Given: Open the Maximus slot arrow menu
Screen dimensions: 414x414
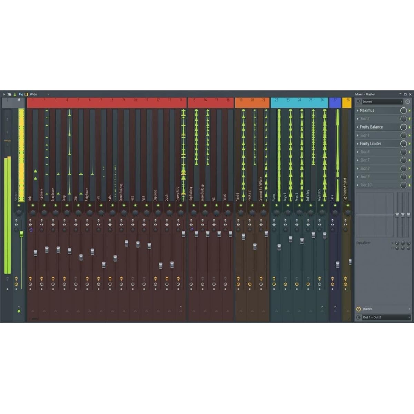Looking at the screenshot, I should 358,110.
